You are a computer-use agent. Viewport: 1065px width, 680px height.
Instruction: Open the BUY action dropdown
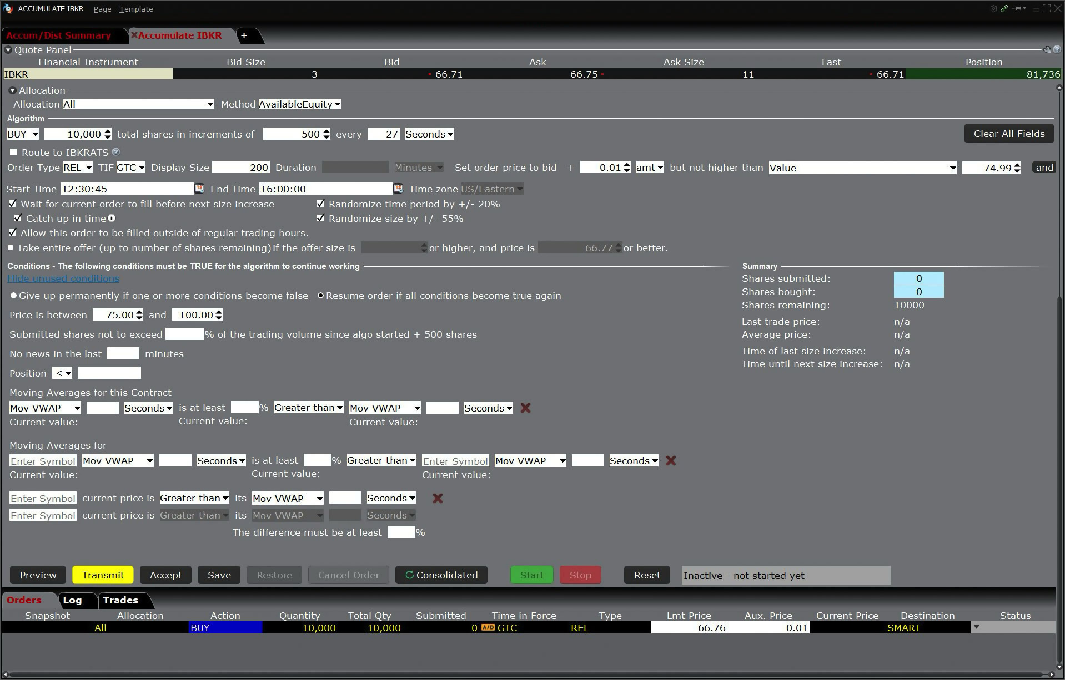click(23, 134)
